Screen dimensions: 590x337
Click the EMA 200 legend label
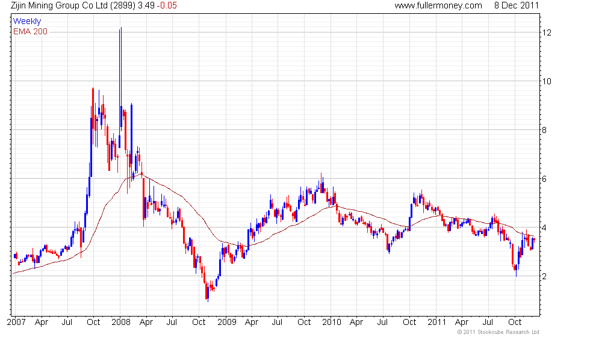(31, 31)
